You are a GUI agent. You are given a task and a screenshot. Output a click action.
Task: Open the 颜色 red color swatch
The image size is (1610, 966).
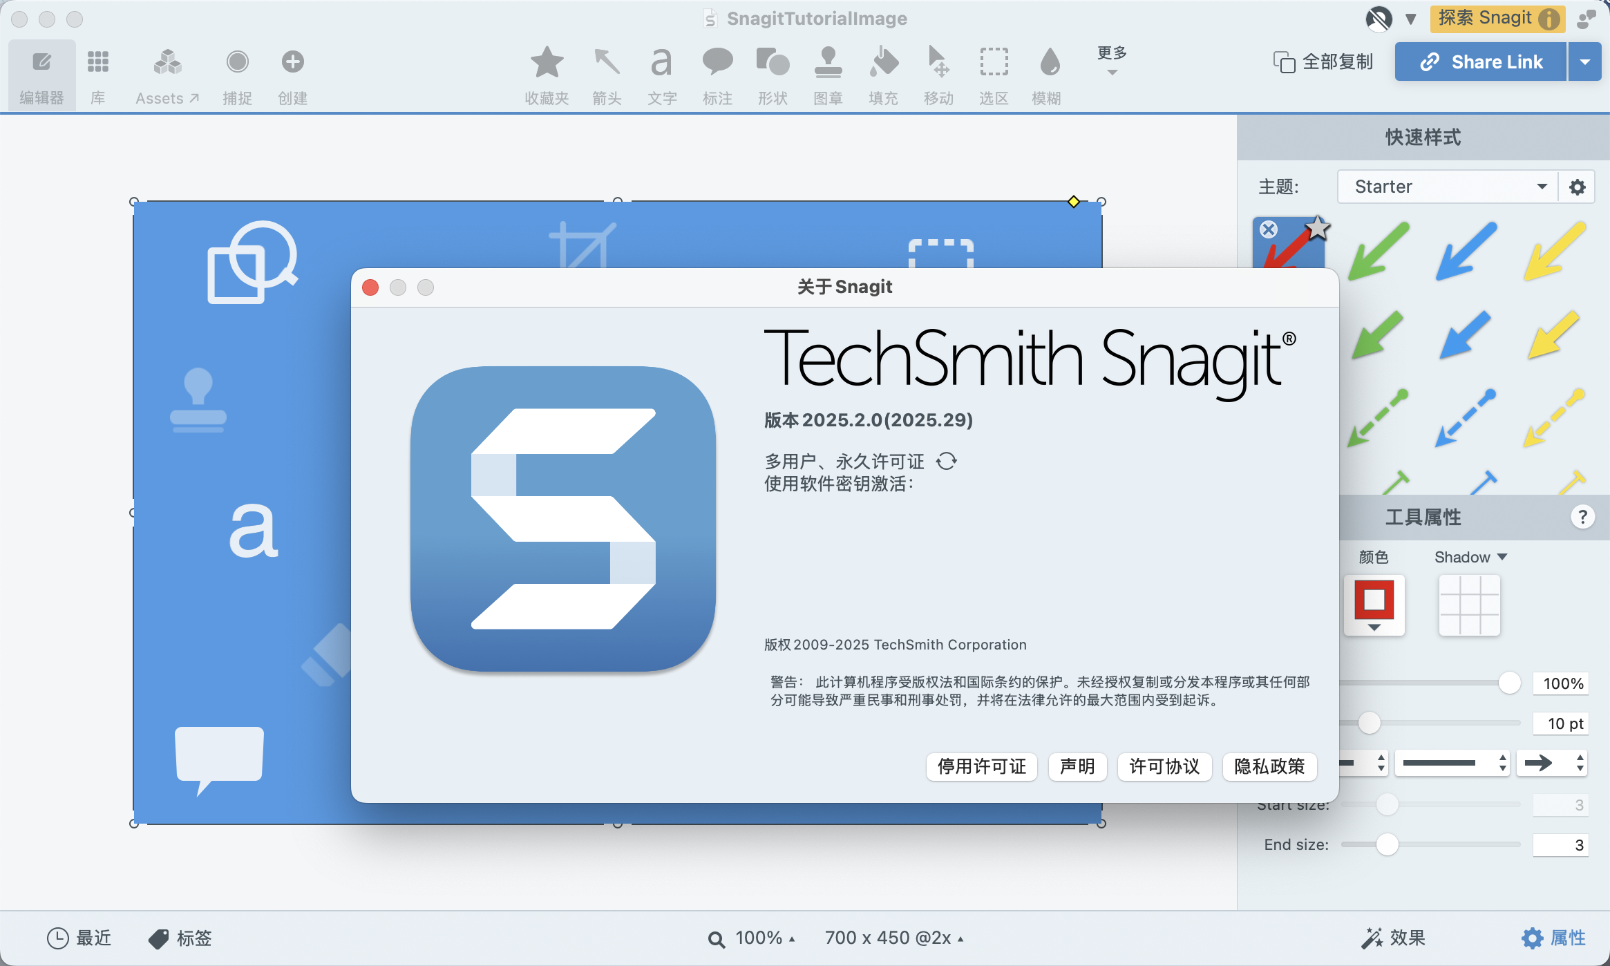coord(1374,605)
